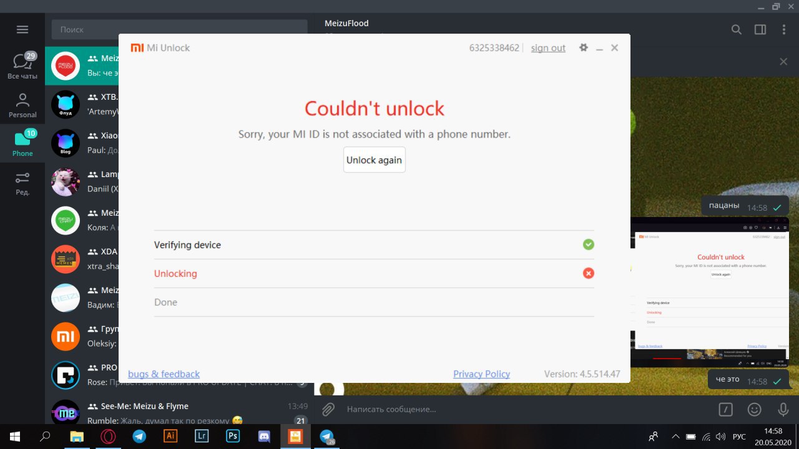
Task: Click Show desktop strip at taskbar end
Action: coord(797,437)
